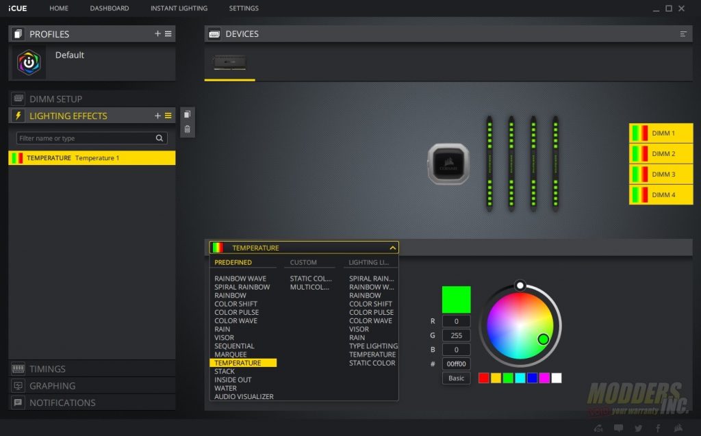Choose Color Pulse predefined effect
701x436 pixels.
236,312
